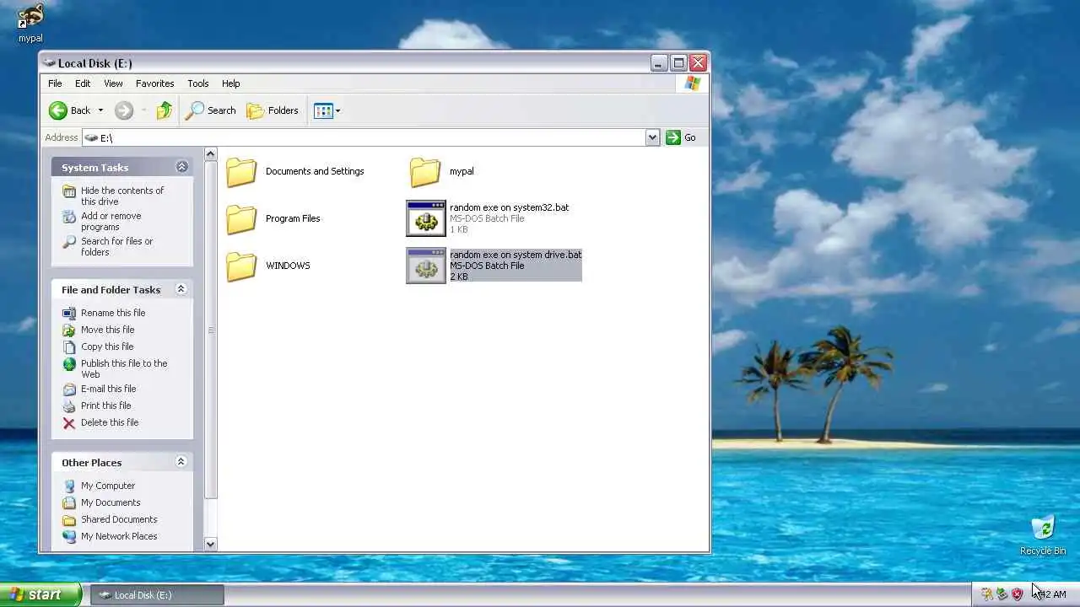Click Delete this file
The height and width of the screenshot is (607, 1080).
[x=110, y=422]
